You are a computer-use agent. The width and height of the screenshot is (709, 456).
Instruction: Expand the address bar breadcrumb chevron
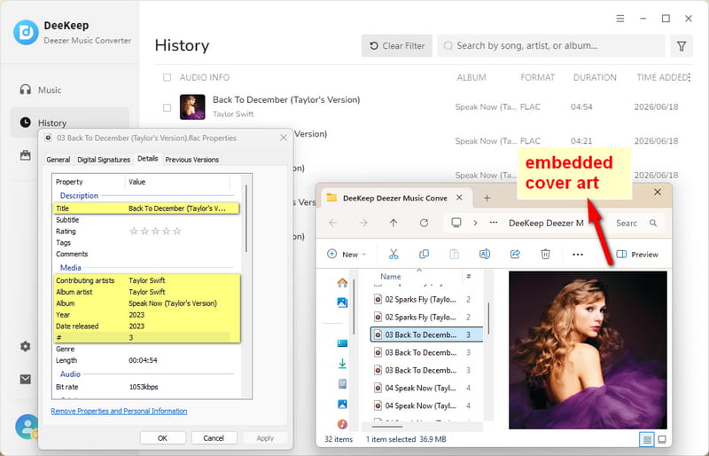click(475, 223)
